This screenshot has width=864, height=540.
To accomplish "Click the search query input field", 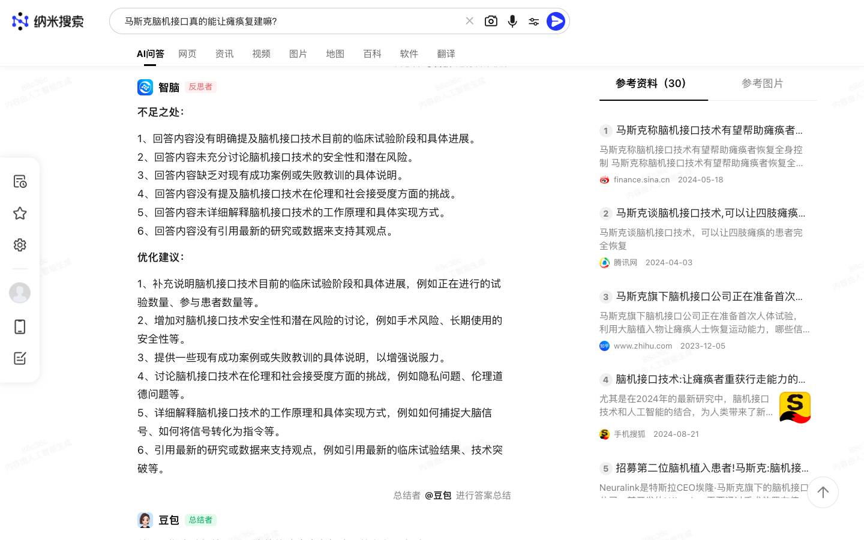I will click(291, 21).
